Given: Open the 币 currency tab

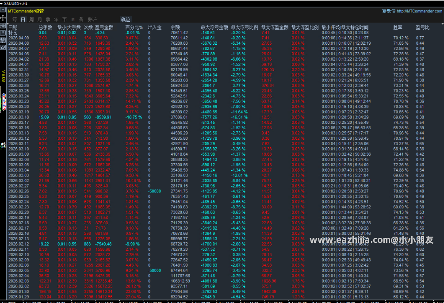Looking at the screenshot, I should coord(65,19).
